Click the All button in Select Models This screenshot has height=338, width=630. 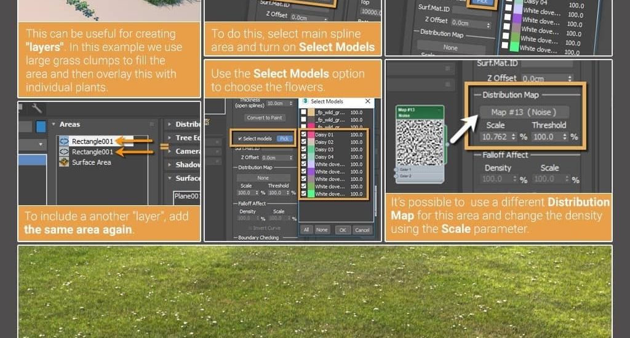click(306, 230)
